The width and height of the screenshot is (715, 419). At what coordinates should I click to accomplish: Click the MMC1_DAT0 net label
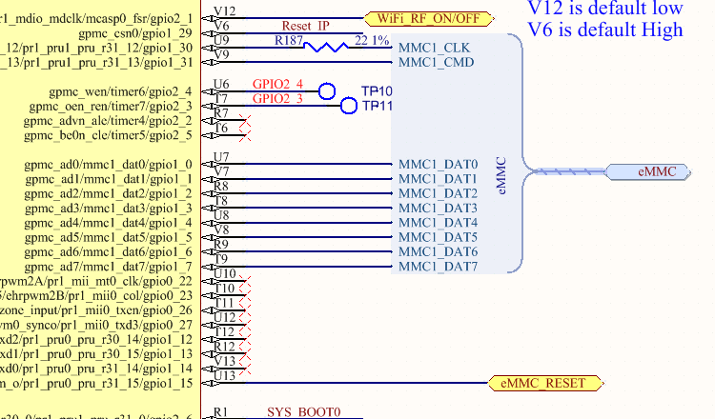[x=439, y=165]
